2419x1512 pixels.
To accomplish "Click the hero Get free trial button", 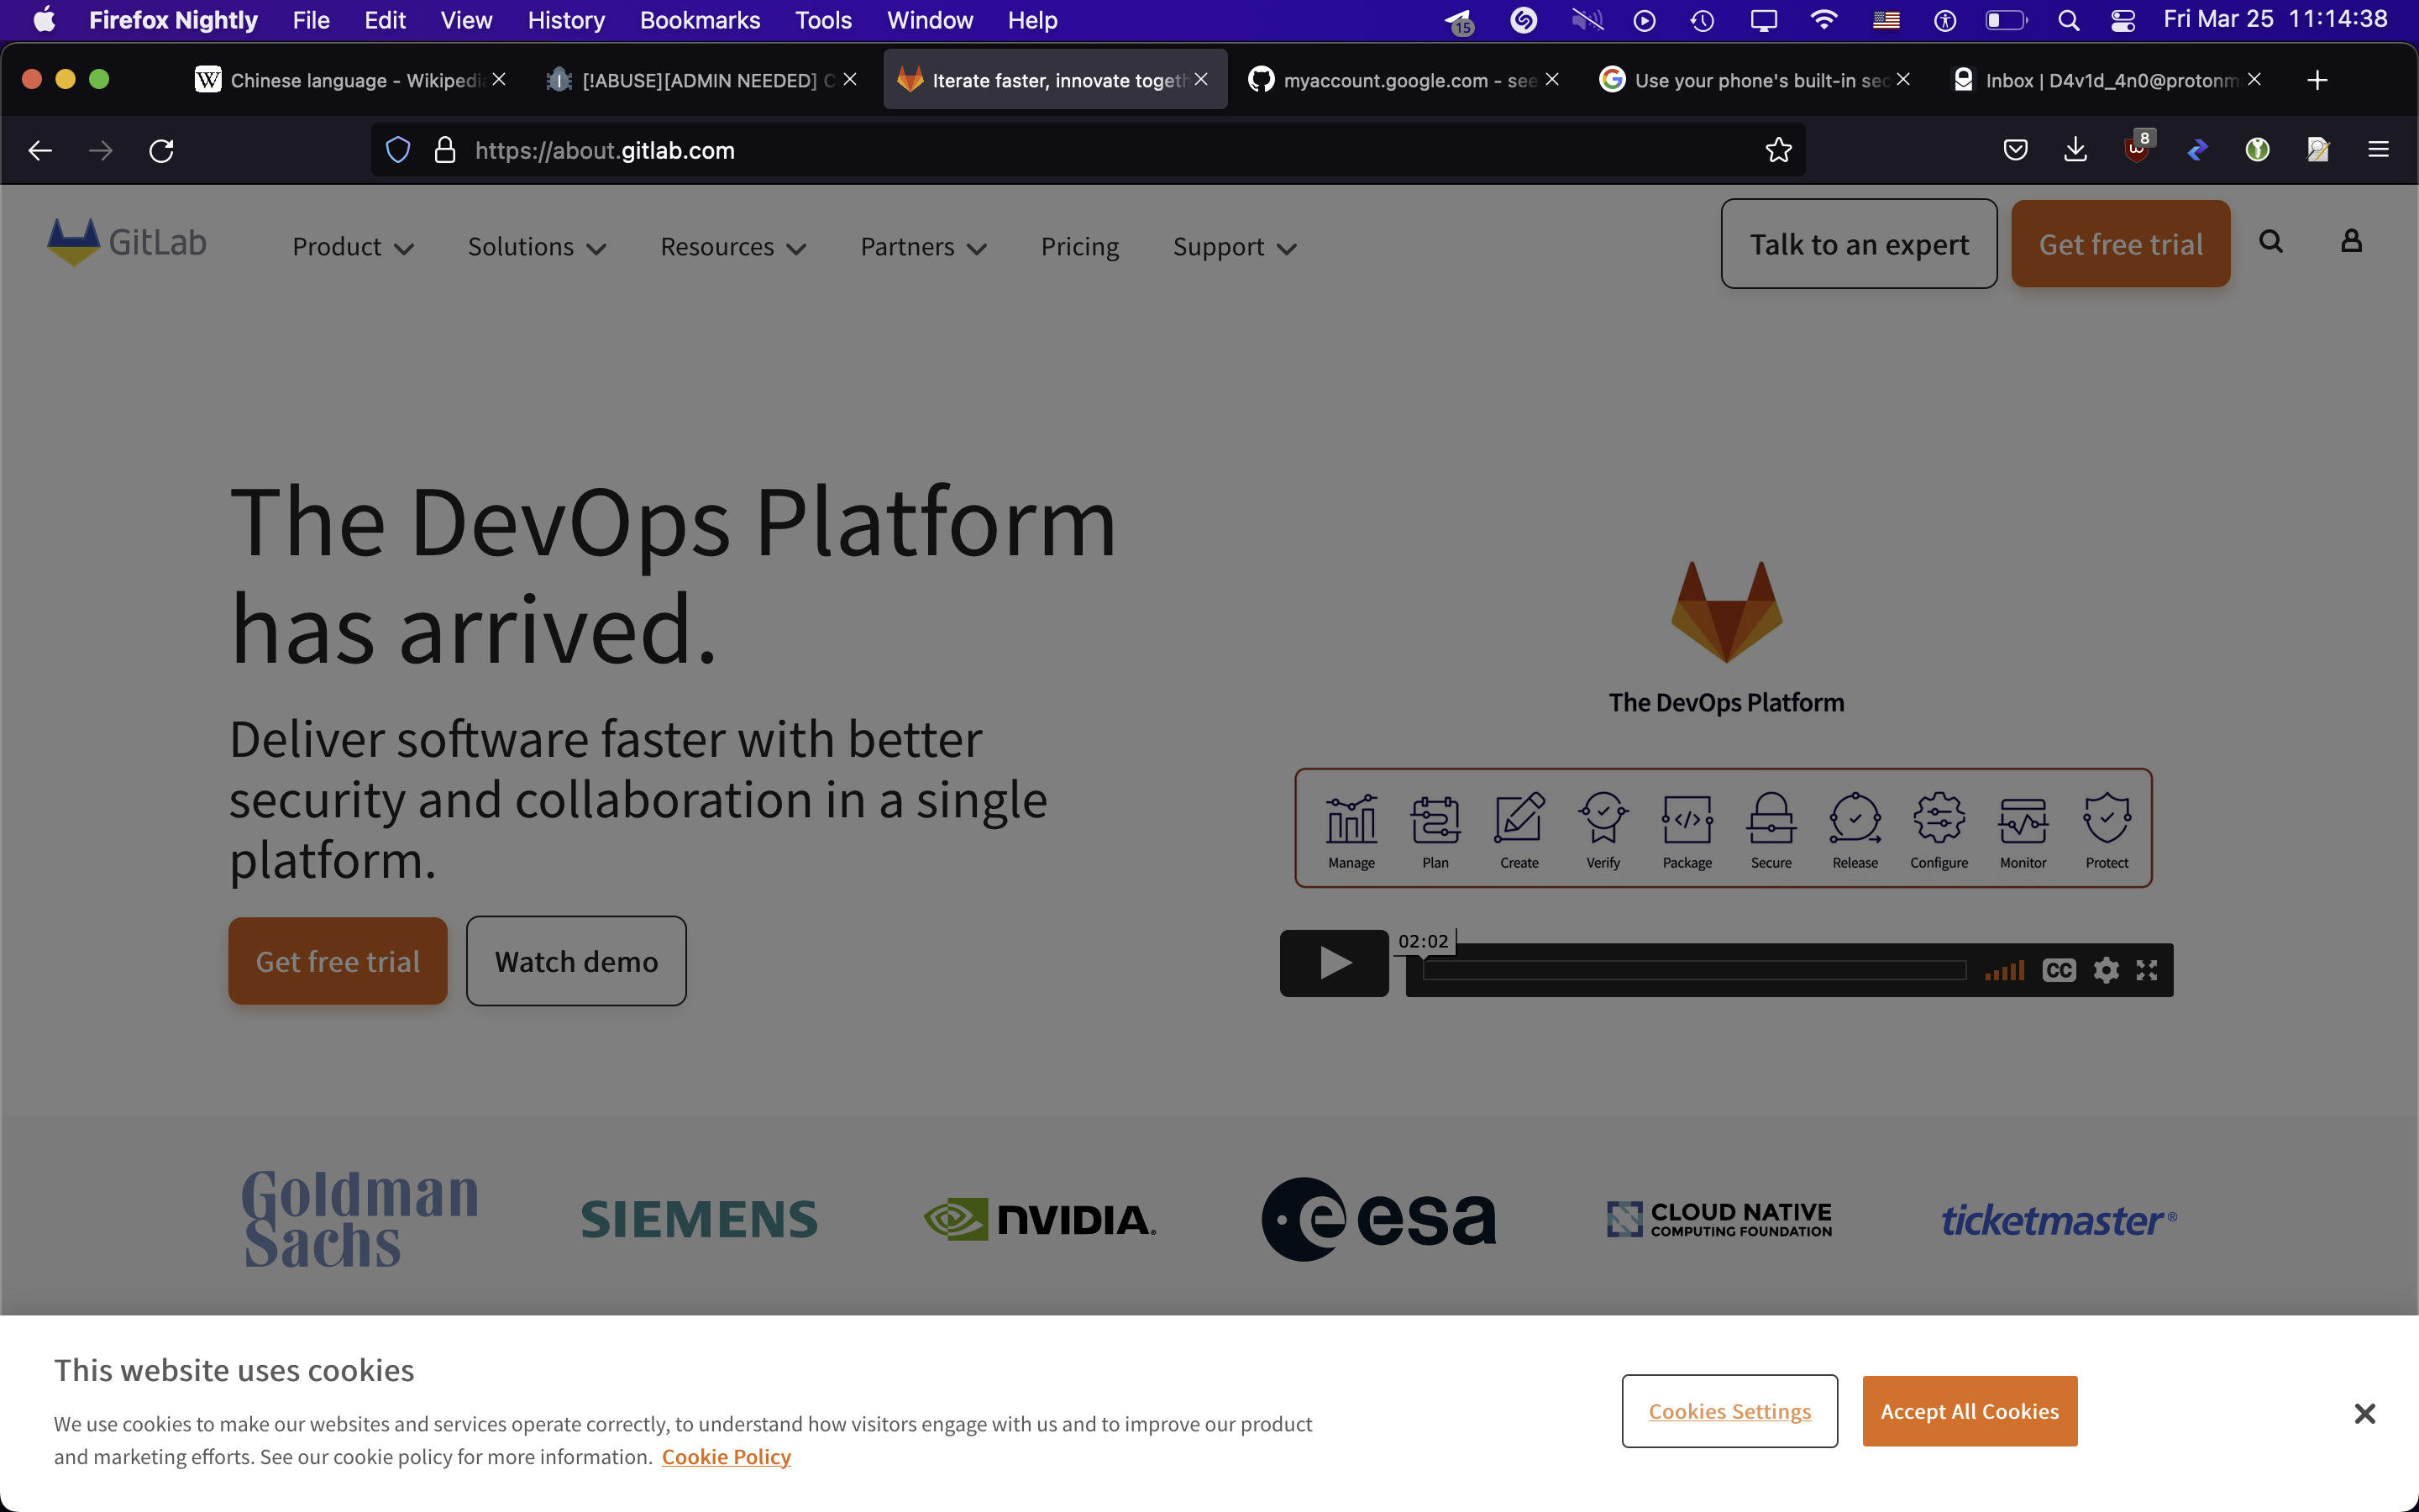I will (x=338, y=961).
